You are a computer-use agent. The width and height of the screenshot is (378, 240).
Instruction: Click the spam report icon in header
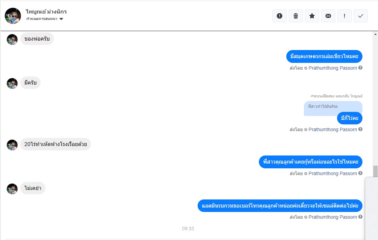click(x=280, y=16)
